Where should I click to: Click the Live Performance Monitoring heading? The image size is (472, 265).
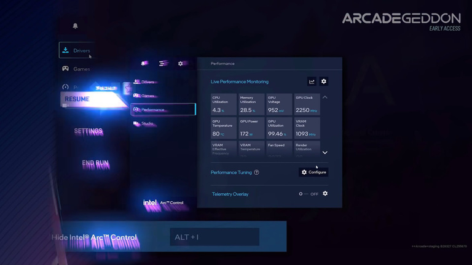[x=240, y=82]
